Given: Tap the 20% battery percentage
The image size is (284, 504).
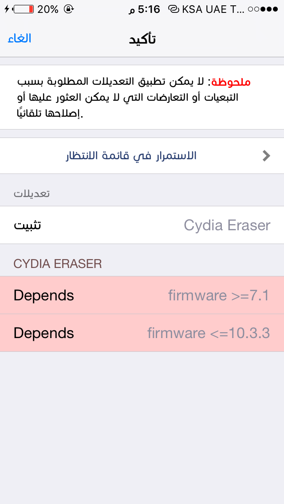Looking at the screenshot, I should [x=48, y=9].
